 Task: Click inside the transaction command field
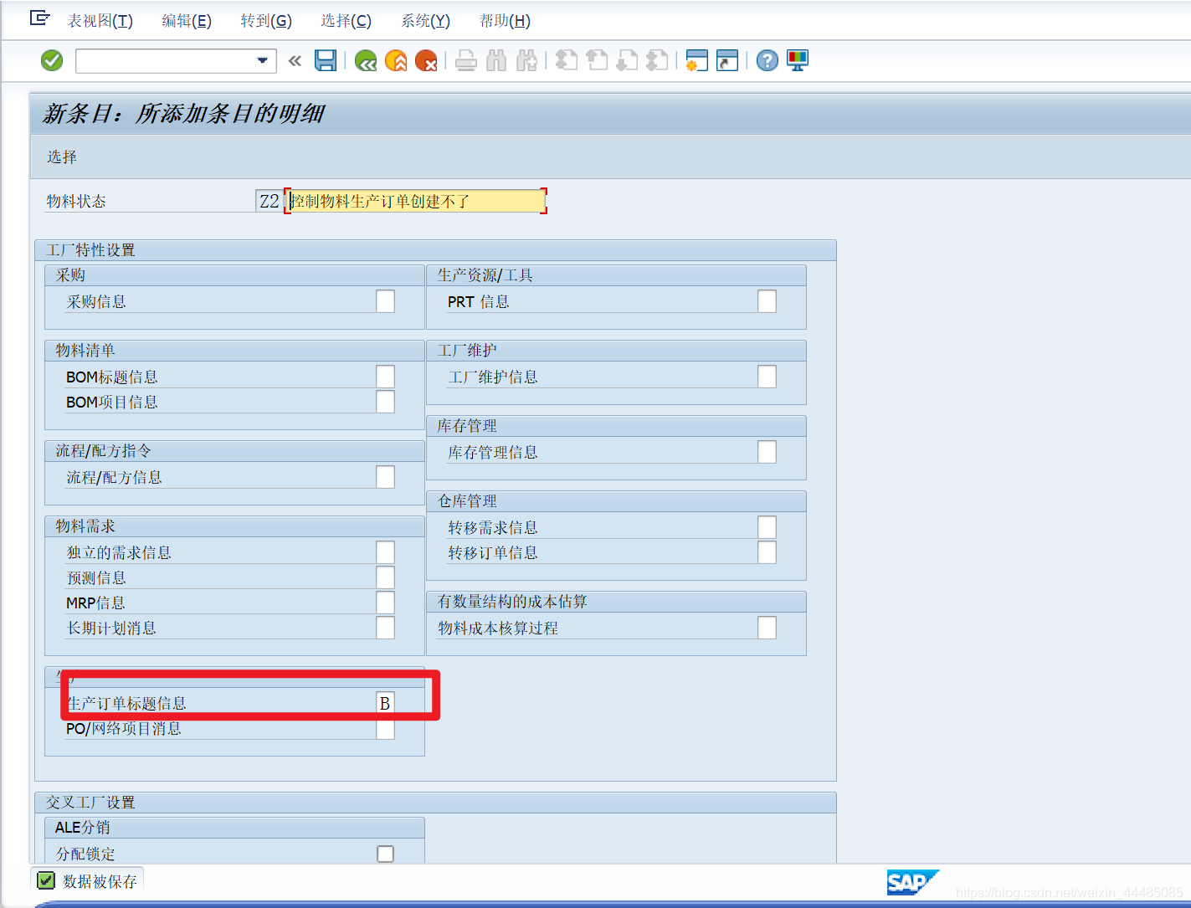coord(166,60)
